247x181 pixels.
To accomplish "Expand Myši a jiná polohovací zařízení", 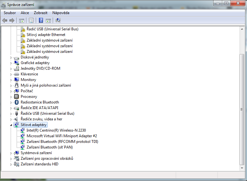I will (11, 86).
